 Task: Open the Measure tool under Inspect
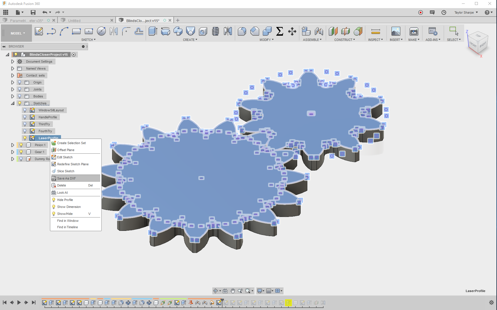click(375, 31)
